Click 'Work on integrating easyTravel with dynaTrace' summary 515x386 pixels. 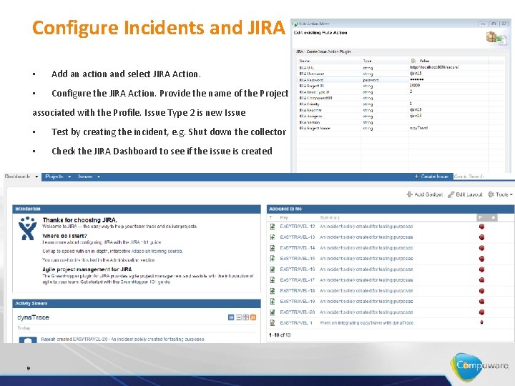click(x=366, y=322)
